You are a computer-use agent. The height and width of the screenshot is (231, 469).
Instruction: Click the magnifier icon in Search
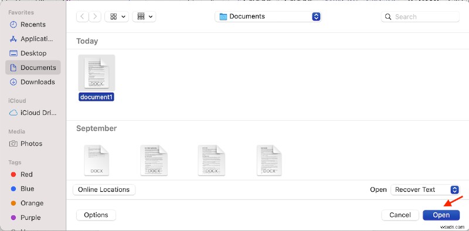388,17
